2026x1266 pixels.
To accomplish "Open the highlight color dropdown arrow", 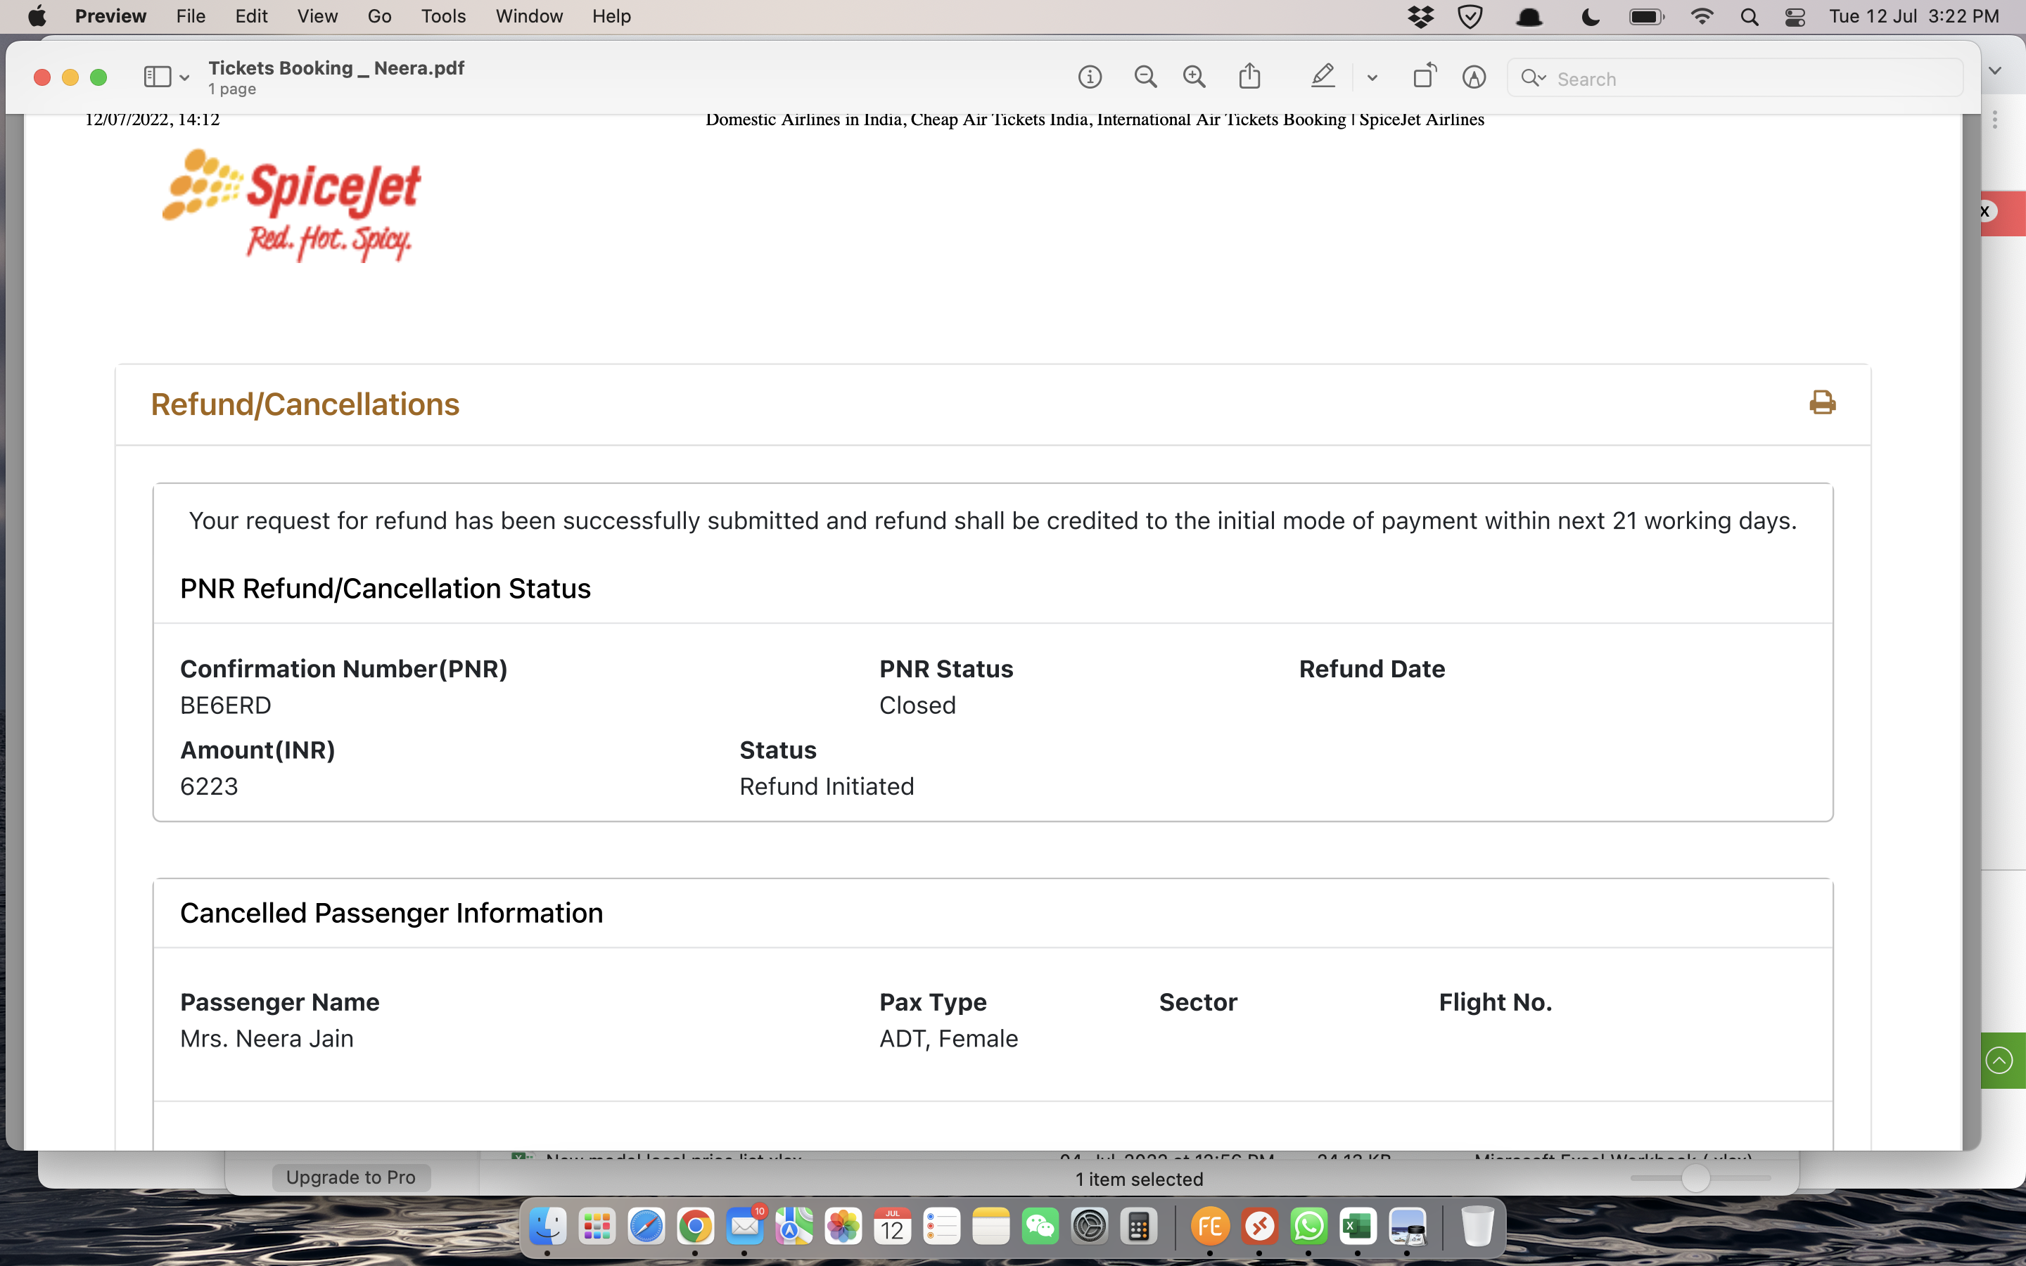I will 1372,78.
